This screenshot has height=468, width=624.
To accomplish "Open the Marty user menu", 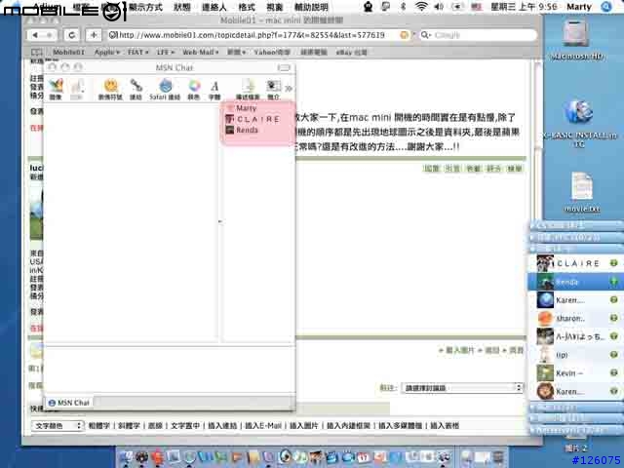I will [579, 7].
